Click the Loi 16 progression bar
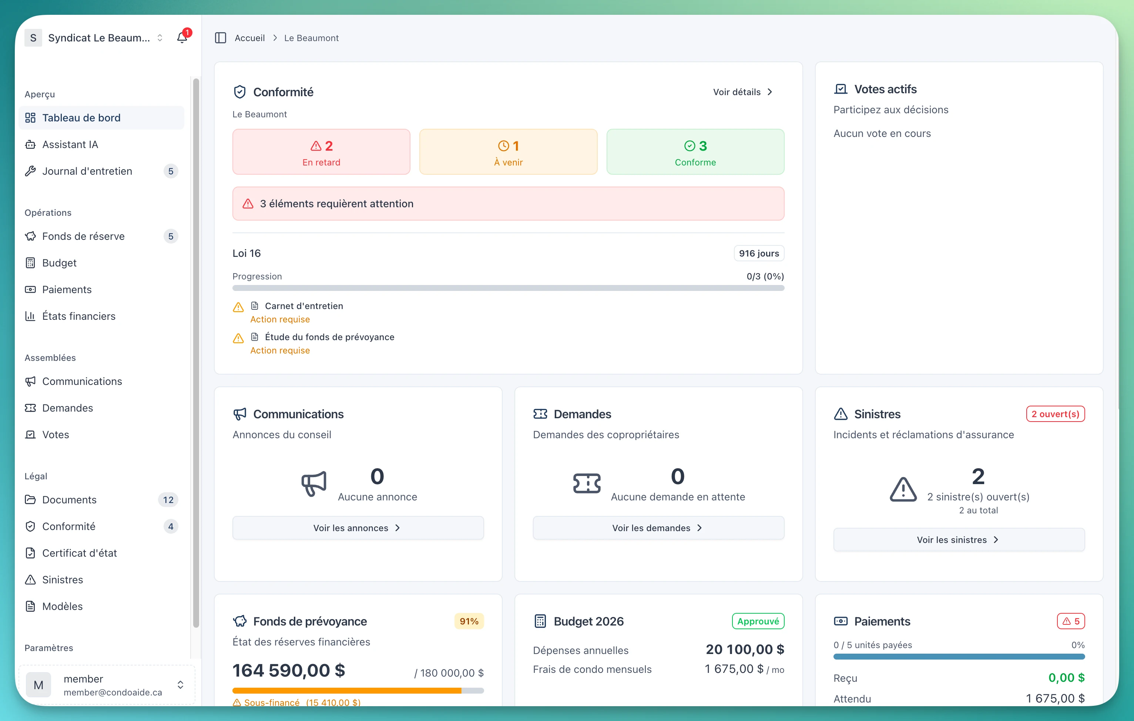 tap(508, 288)
